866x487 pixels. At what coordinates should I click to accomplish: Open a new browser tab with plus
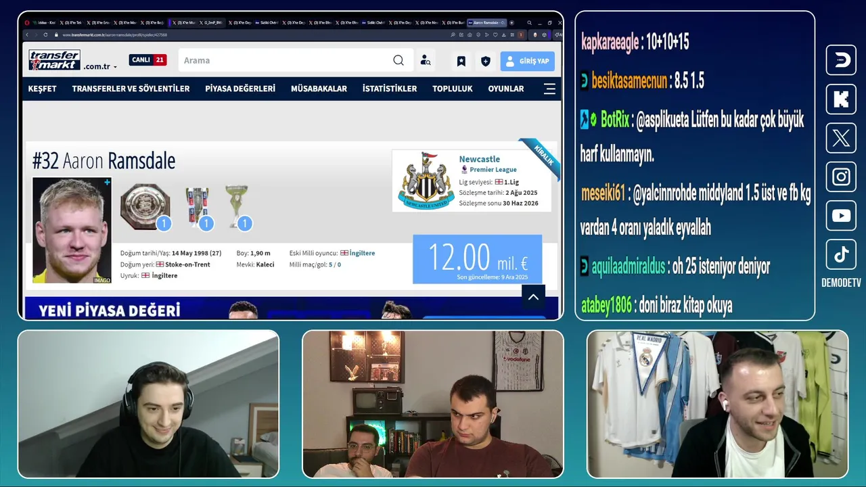coord(511,22)
